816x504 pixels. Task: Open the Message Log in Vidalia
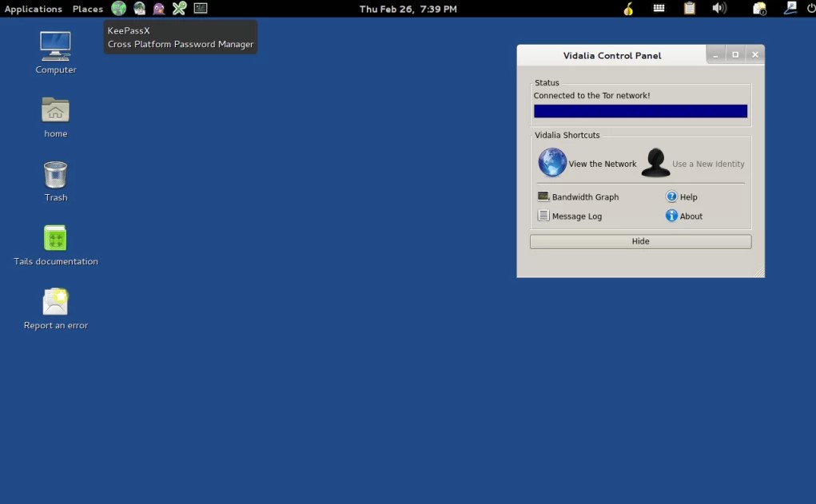(570, 216)
